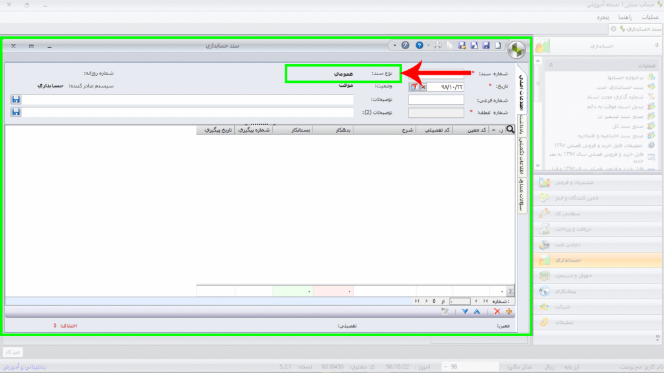Viewport: 664px width, 373px height.
Task: Go to first record navigation arrow
Action: tap(485, 301)
